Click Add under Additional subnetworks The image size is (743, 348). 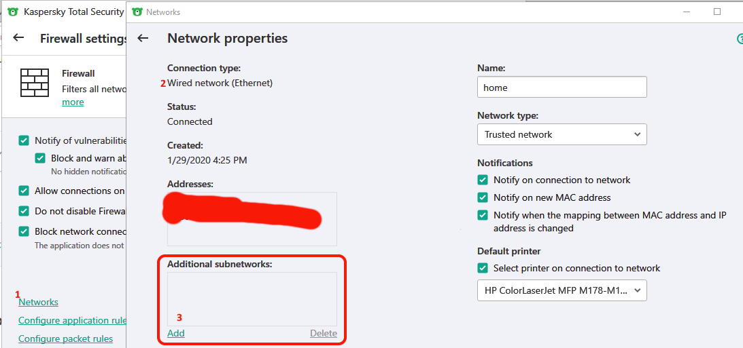point(176,333)
